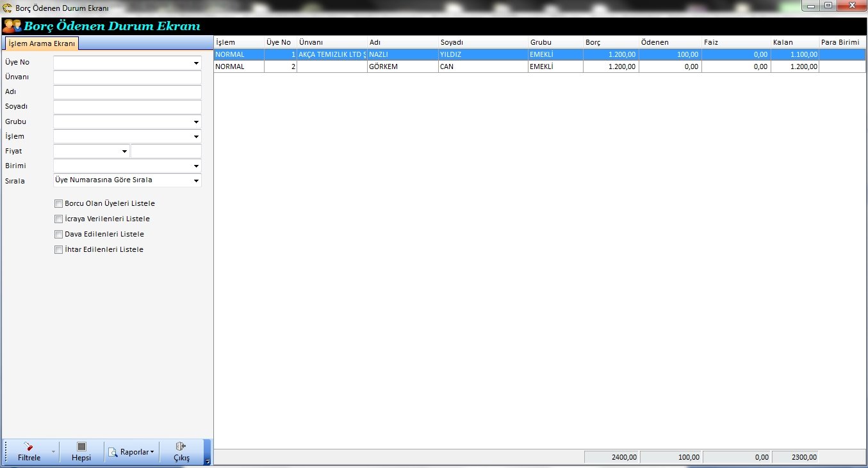Open the toolbar overflow options arrow

pyautogui.click(x=207, y=461)
